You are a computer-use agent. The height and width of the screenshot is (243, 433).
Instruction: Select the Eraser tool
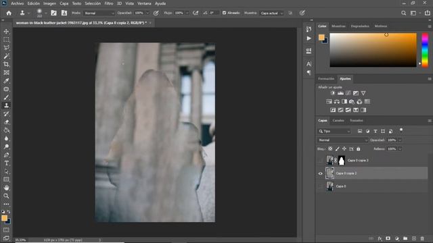click(6, 122)
